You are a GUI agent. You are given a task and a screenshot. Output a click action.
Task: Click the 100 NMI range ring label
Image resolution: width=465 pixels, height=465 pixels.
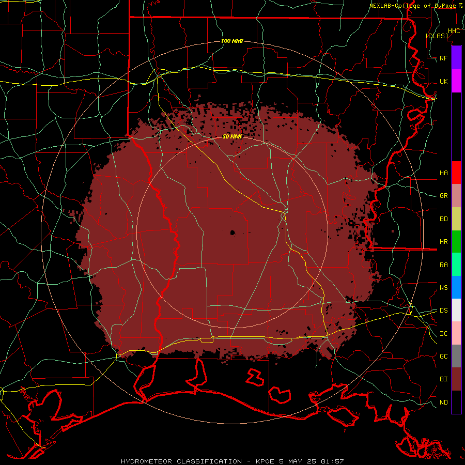tap(232, 41)
